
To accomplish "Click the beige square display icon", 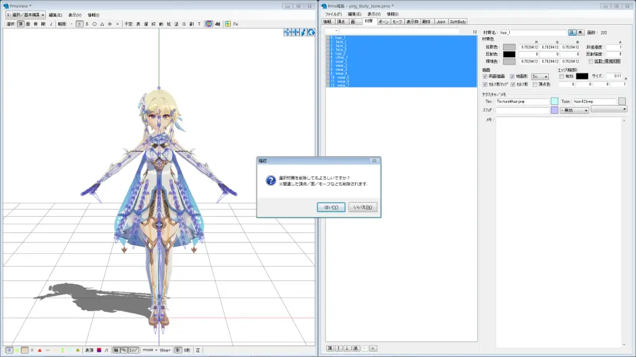I will 24,350.
